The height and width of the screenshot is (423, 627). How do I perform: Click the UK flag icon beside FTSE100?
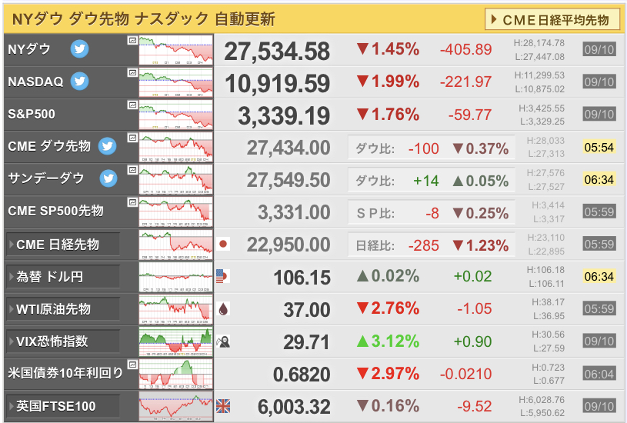pos(223,406)
